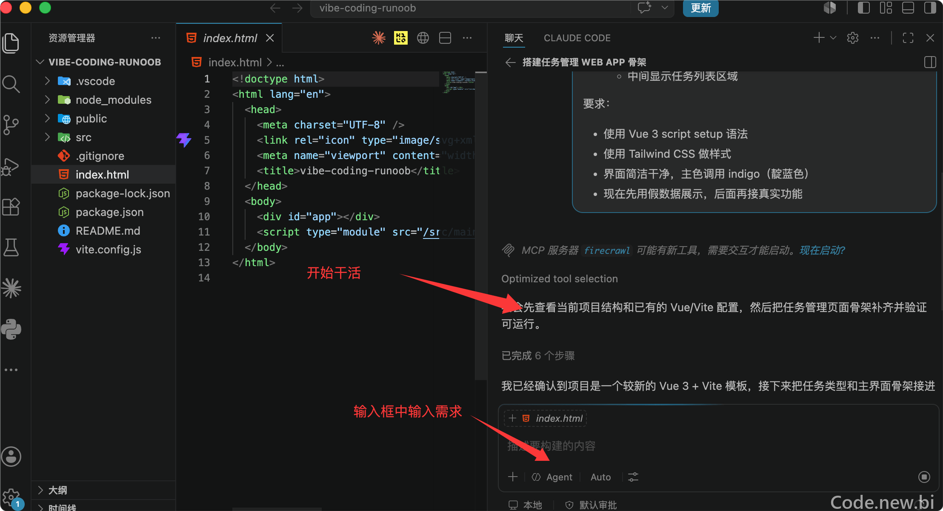Click the editor minimap preview

pos(458,82)
